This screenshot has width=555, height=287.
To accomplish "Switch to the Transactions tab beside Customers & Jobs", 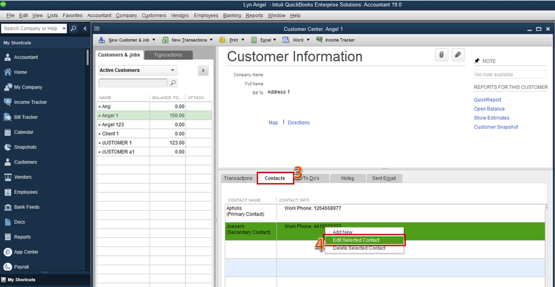I will tap(168, 55).
